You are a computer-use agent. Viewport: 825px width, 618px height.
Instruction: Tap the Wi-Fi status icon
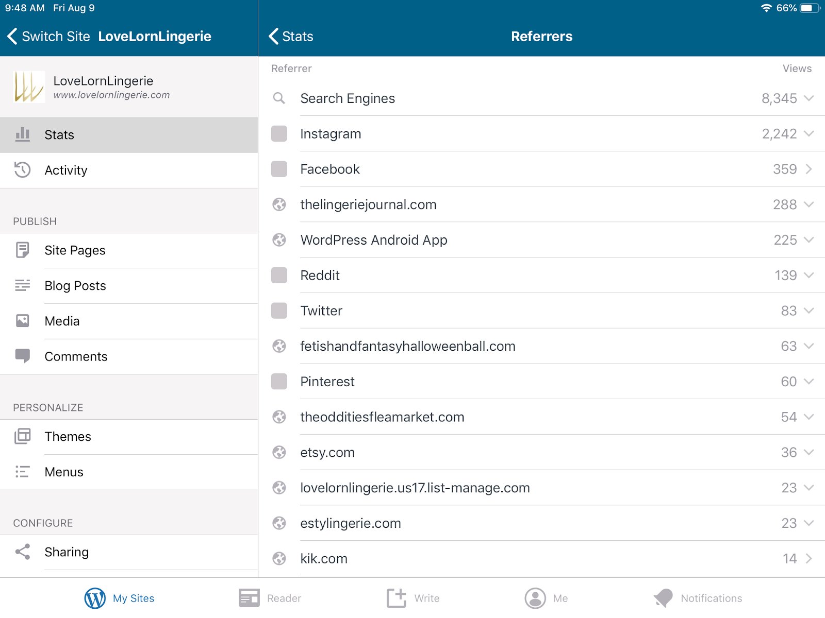766,8
